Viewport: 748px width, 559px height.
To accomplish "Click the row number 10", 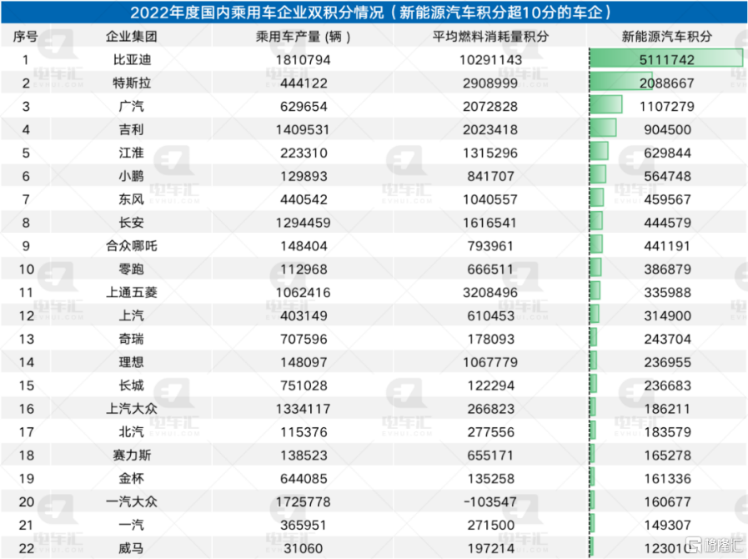I will [26, 269].
